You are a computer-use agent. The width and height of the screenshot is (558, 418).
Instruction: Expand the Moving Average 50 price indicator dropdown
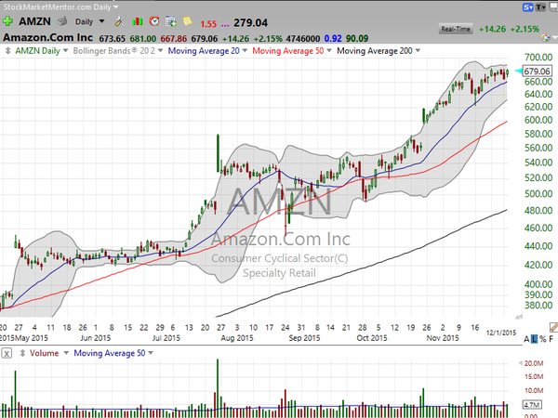329,51
